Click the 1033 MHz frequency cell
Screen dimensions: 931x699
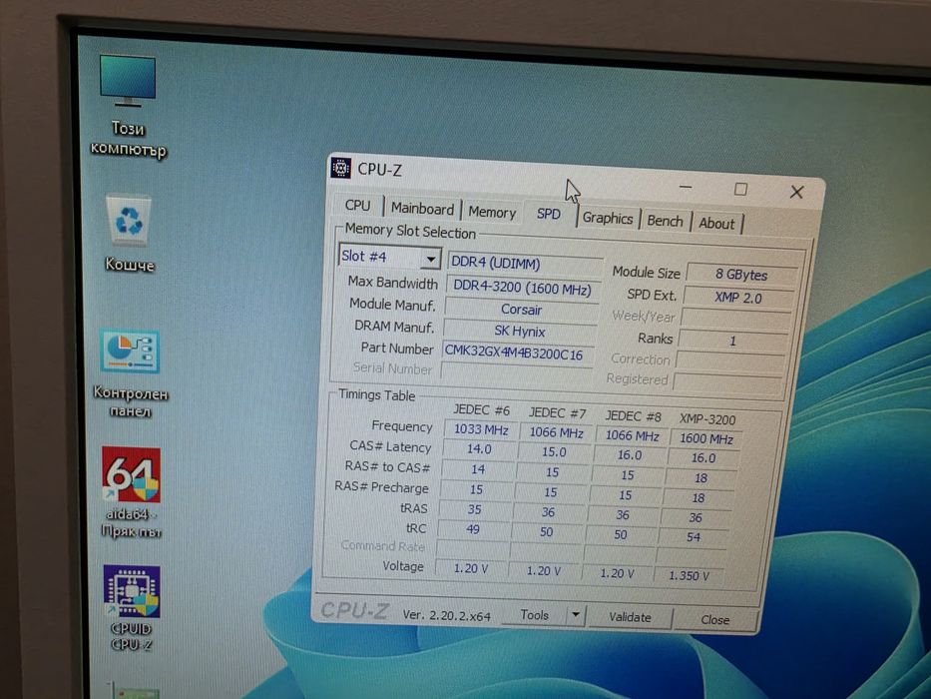pyautogui.click(x=480, y=429)
